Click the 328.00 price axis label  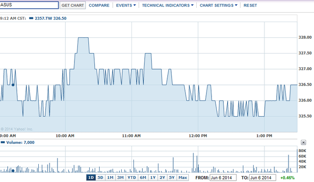[x=305, y=37]
